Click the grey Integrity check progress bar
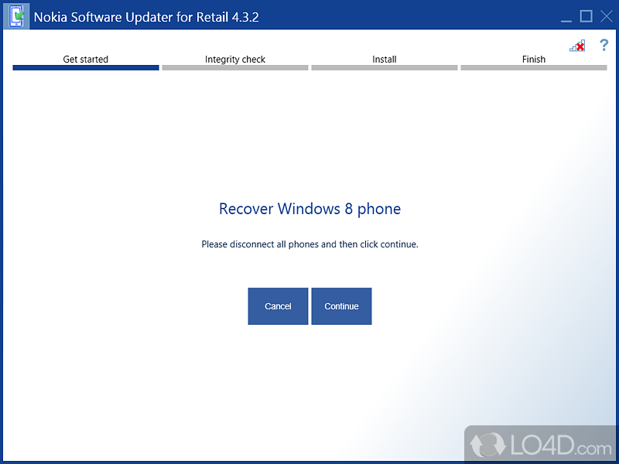619x464 pixels. pos(235,68)
